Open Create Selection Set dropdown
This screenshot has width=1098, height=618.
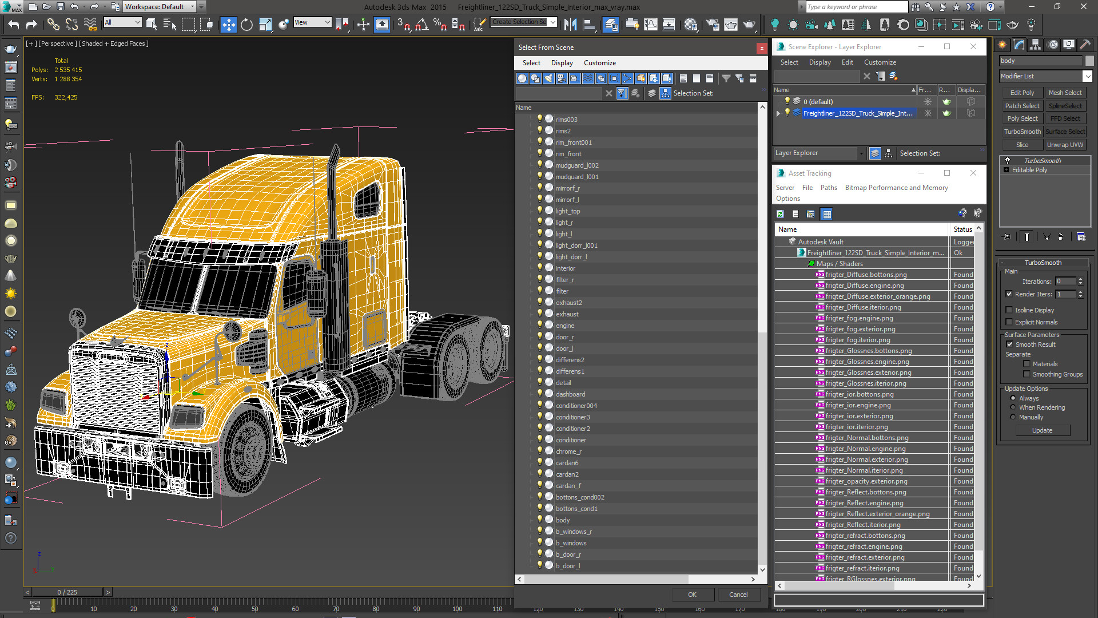[x=552, y=22]
